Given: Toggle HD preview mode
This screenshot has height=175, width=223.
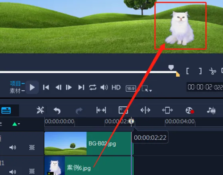Looking at the screenshot, I should 116,87.
